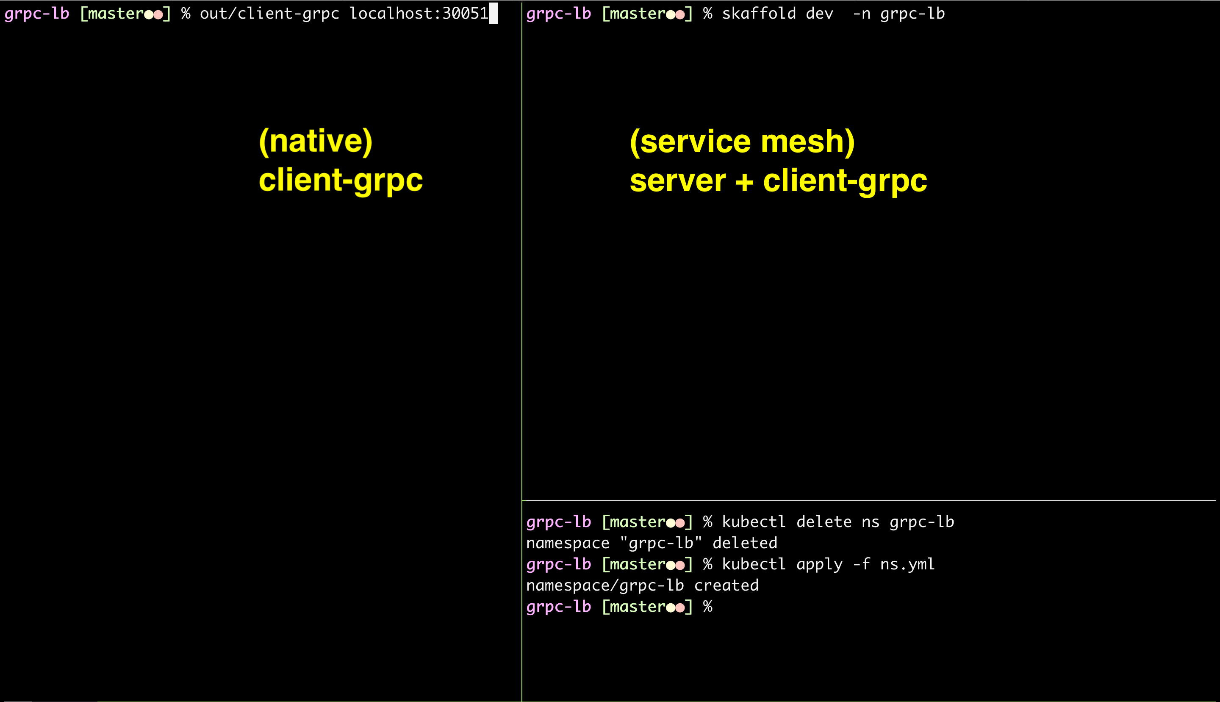
Task: Select the horizontal pane divider on the right
Action: (x=868, y=500)
